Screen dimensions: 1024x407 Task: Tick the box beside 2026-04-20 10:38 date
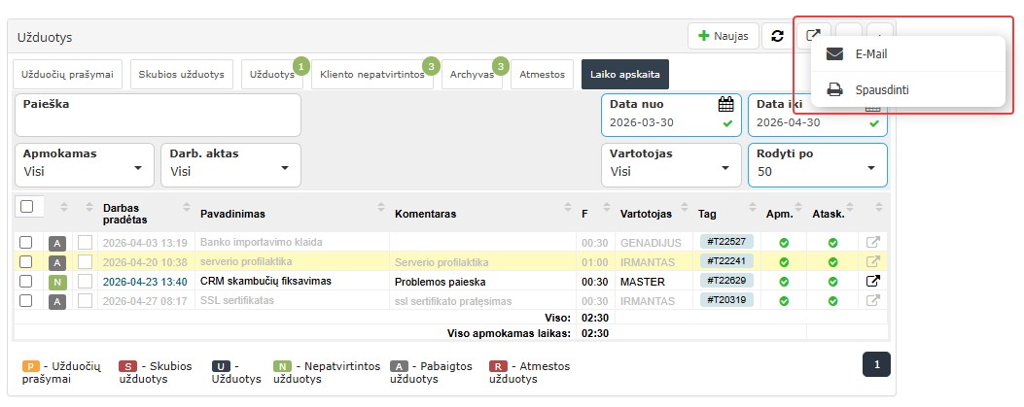[86, 262]
